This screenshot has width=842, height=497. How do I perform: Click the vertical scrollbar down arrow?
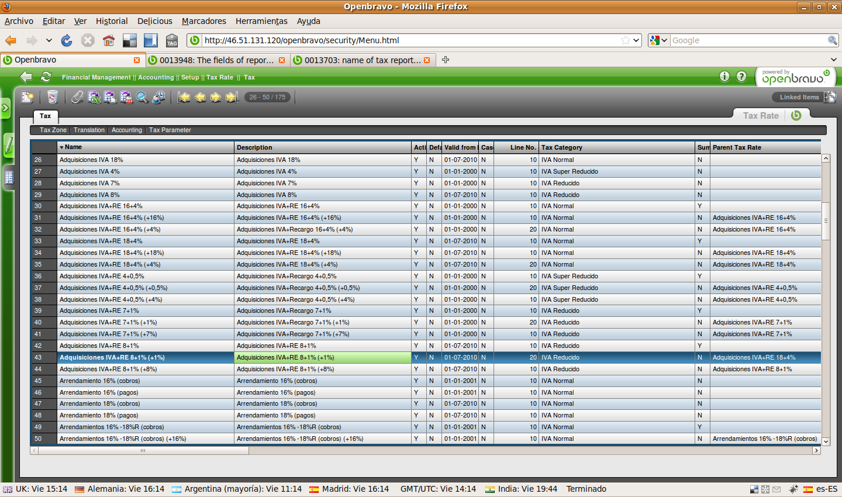pyautogui.click(x=826, y=442)
